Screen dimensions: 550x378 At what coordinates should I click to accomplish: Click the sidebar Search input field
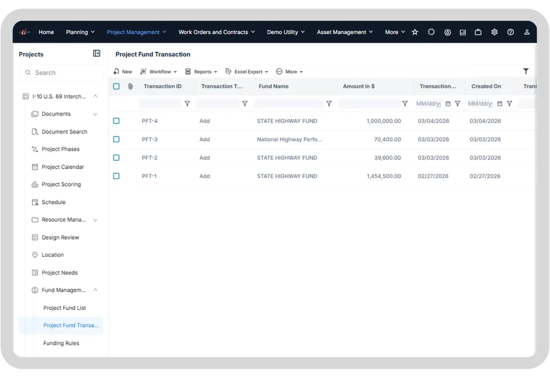pos(61,72)
